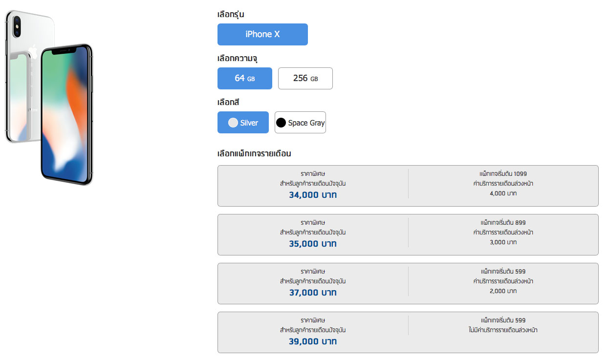Click the front-facing iPhone X screen image
This screenshot has width=608, height=360.
(66, 115)
